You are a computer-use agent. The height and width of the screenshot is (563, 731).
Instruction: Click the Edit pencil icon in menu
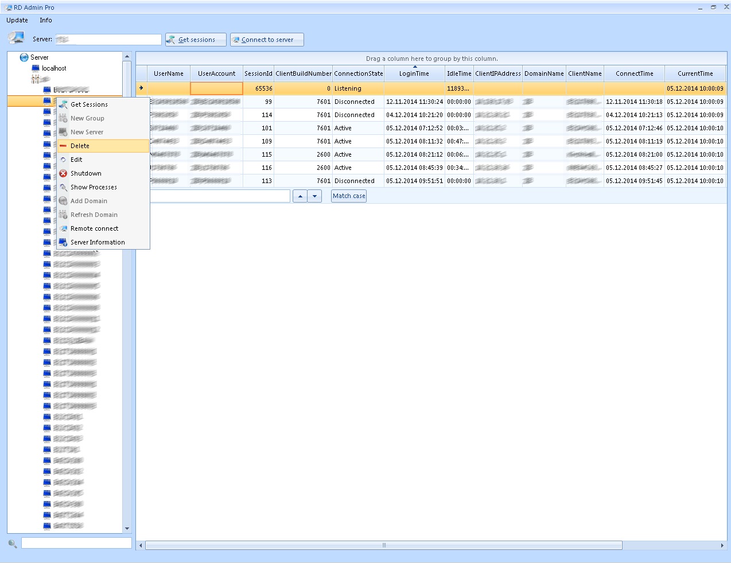click(x=63, y=160)
